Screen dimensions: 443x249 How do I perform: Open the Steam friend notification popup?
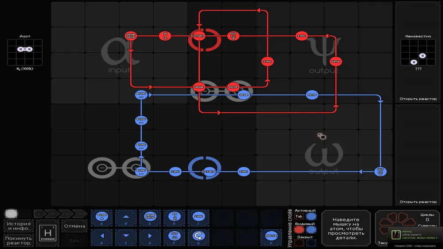416,234
